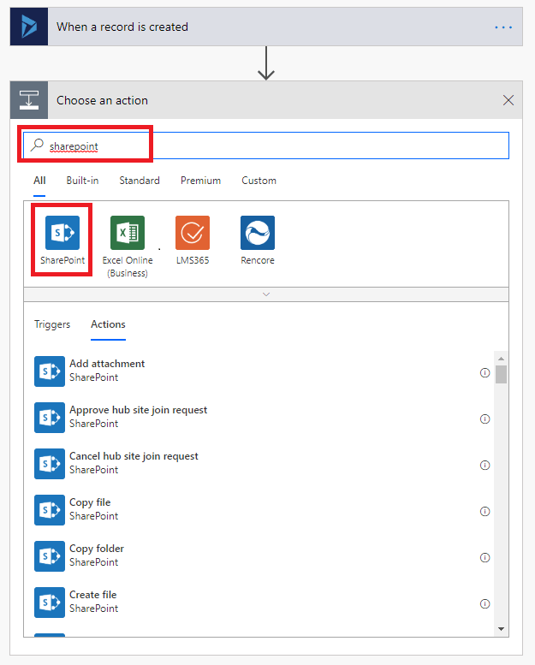535x665 pixels.
Task: Click the Copy folder SharePoint icon
Action: point(50,556)
